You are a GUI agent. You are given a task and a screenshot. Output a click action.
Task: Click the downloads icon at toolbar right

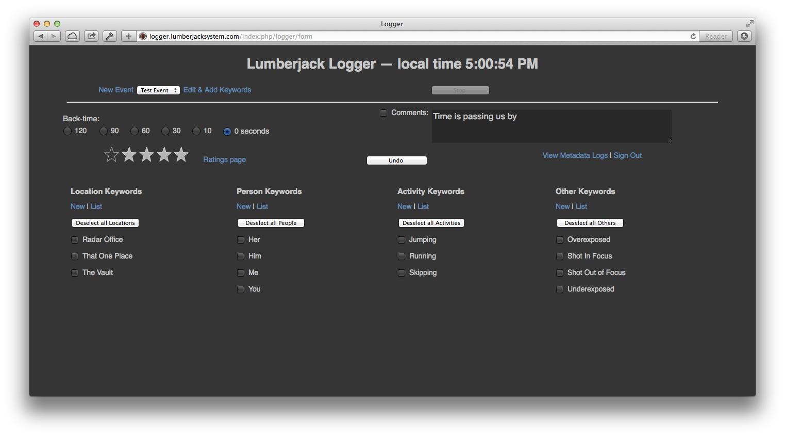(744, 36)
